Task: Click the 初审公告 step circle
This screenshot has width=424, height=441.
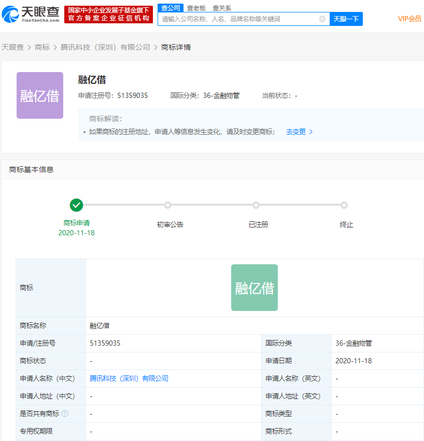Action: pyautogui.click(x=168, y=205)
